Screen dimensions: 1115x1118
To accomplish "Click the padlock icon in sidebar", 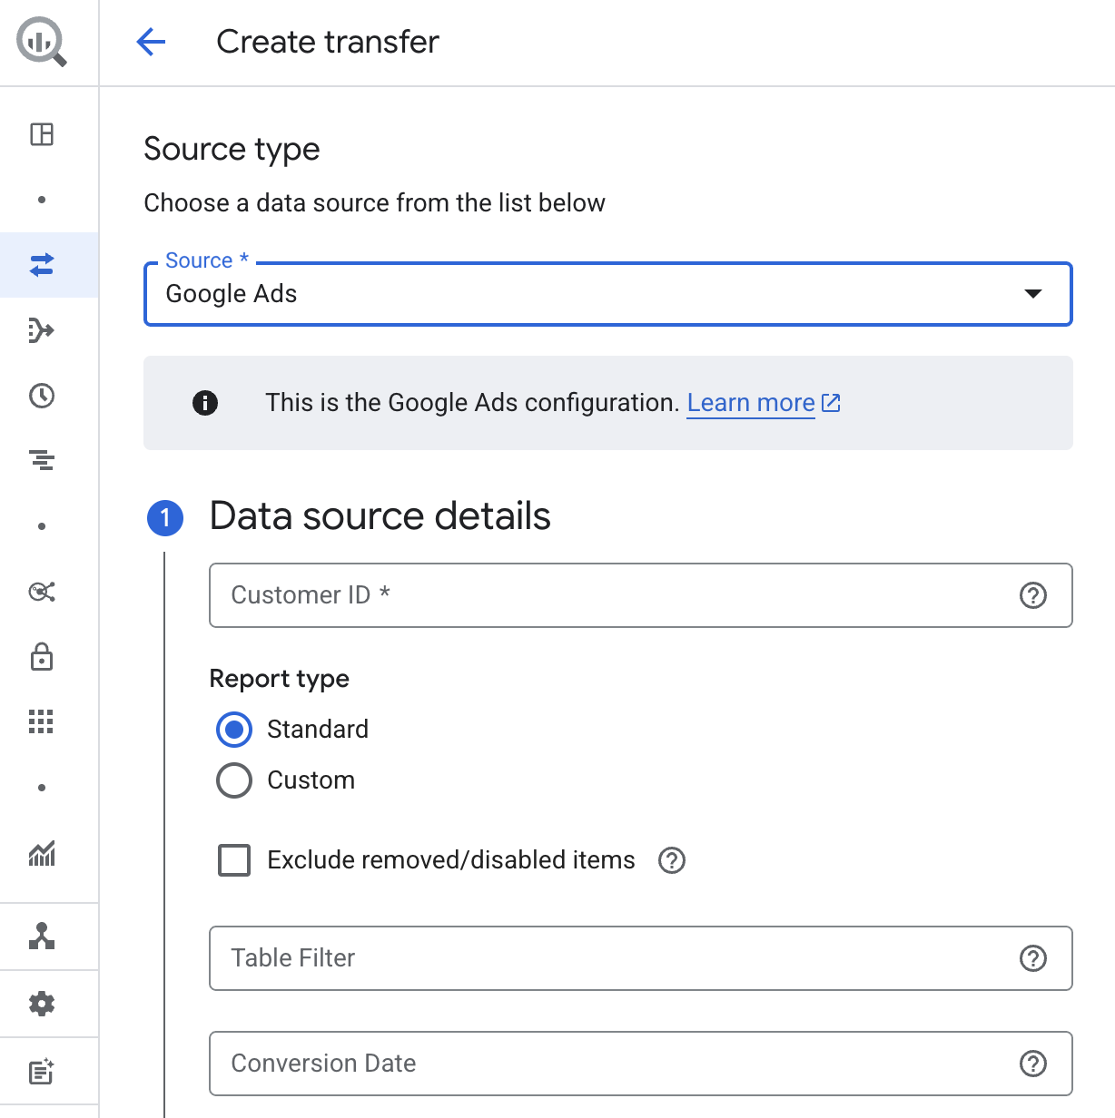I will pos(42,657).
